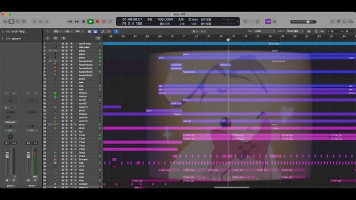Viewport: 356px width, 200px height.
Task: Mute the timpani track
Action: tap(63, 114)
